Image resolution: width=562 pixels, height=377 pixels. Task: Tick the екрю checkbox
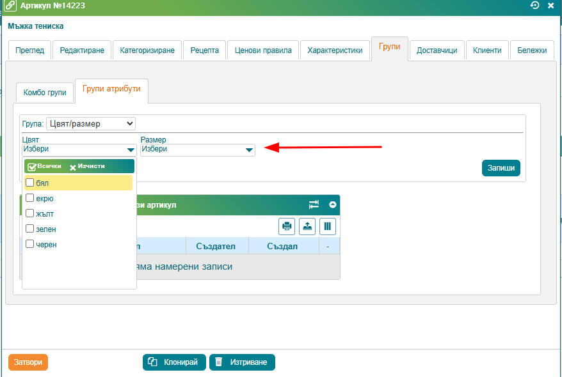(29, 198)
